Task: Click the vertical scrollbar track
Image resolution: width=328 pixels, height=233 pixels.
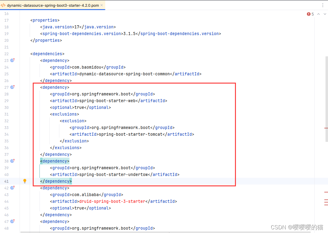Action: click(x=326, y=91)
